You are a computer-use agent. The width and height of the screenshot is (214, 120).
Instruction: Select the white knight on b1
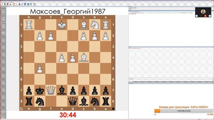coord(95,25)
